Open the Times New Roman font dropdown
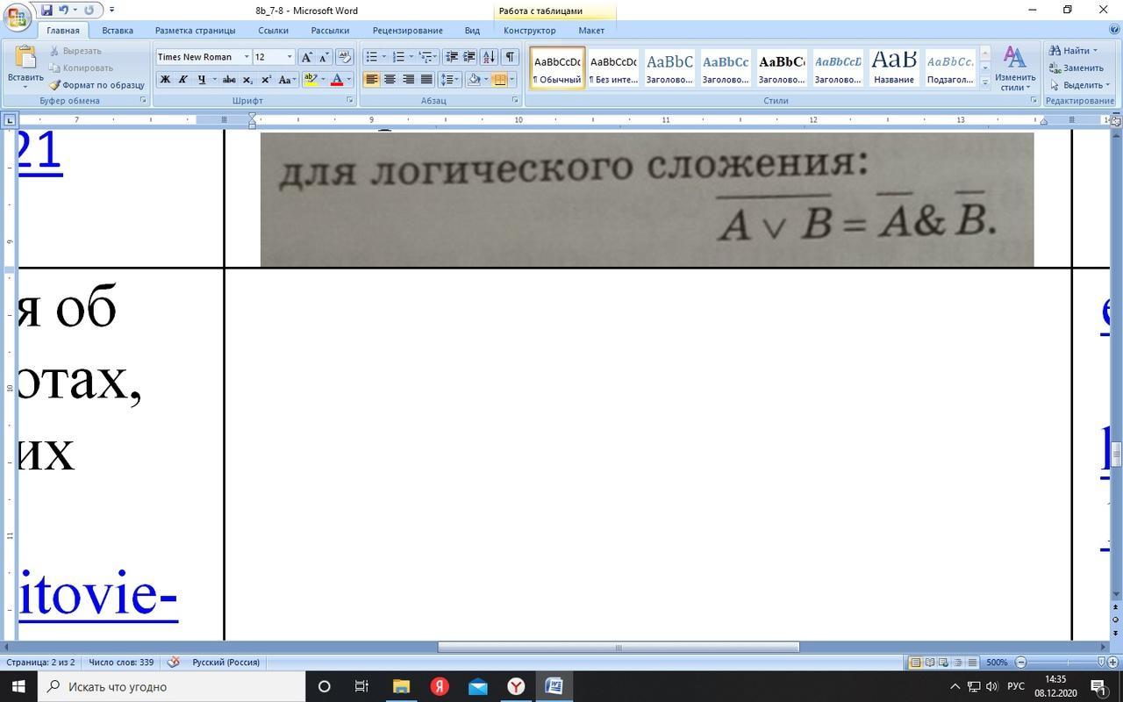Screen dimensions: 1123x702 pos(247,57)
